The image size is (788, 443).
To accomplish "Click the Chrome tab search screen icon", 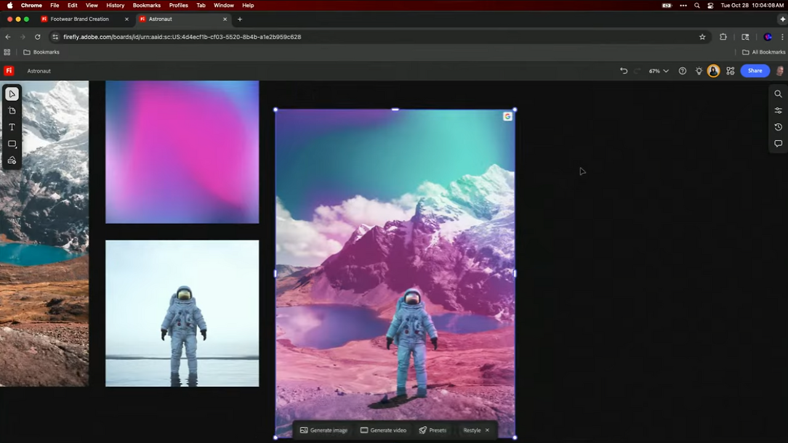I will pos(746,37).
